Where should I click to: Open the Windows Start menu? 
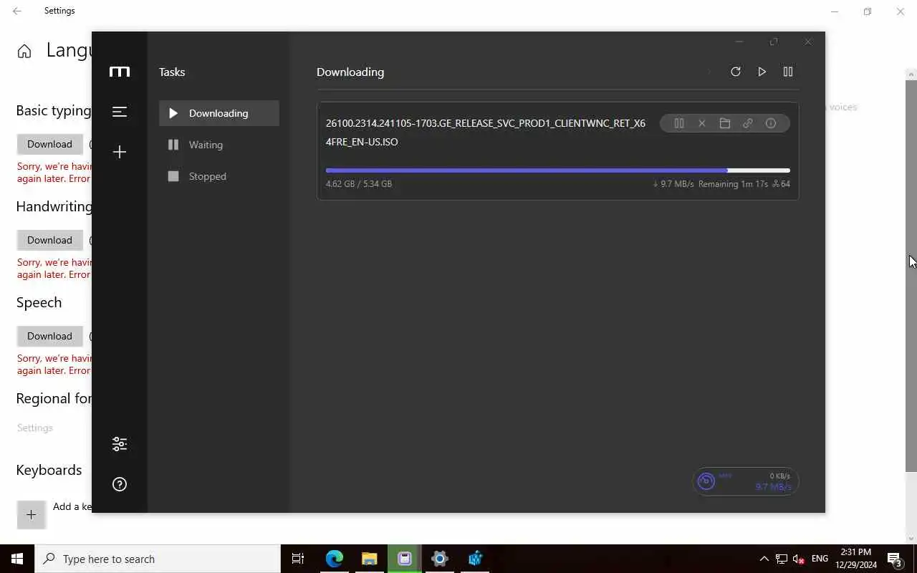(x=17, y=559)
